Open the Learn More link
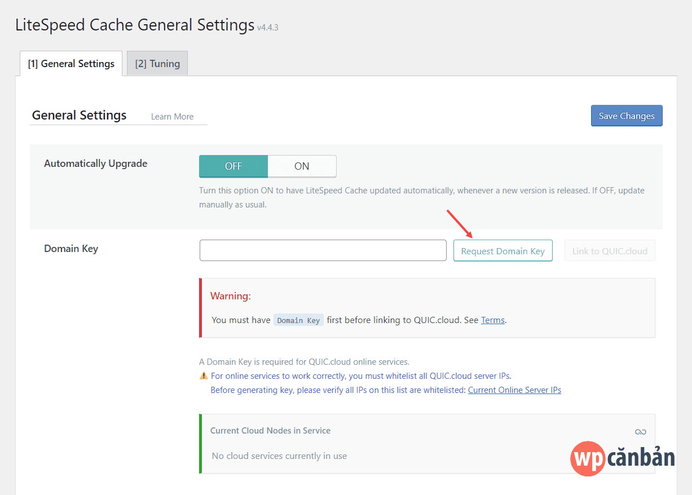692x495 pixels. click(x=172, y=117)
